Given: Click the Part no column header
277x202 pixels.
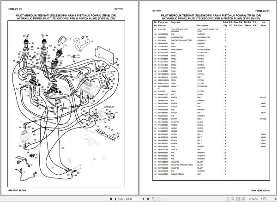Looking at the screenshot, I should click(162, 25).
